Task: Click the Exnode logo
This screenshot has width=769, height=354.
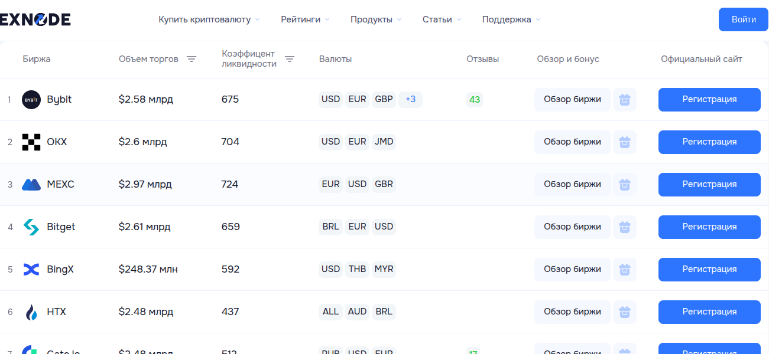Action: (x=35, y=19)
